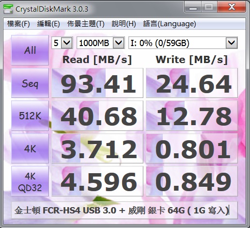Select the 512K read result 40.68
The height and width of the screenshot is (228, 250).
97,116
